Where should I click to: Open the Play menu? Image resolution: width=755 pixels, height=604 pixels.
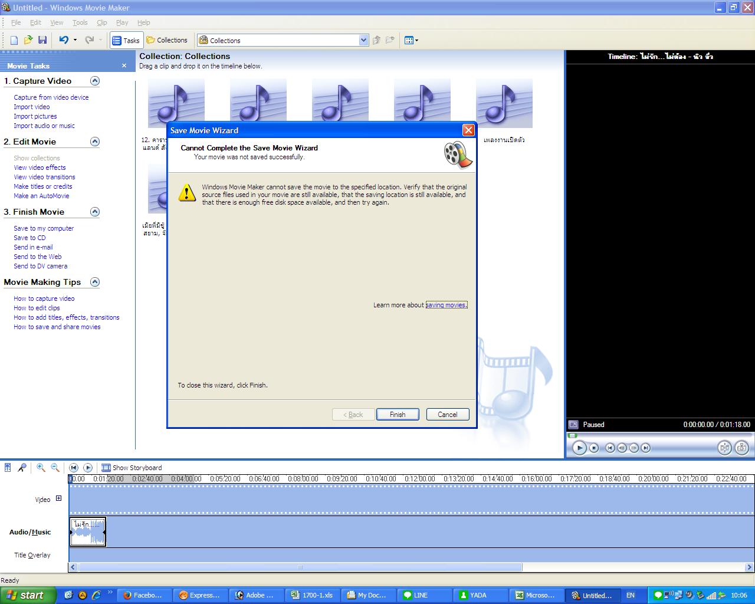(x=122, y=22)
